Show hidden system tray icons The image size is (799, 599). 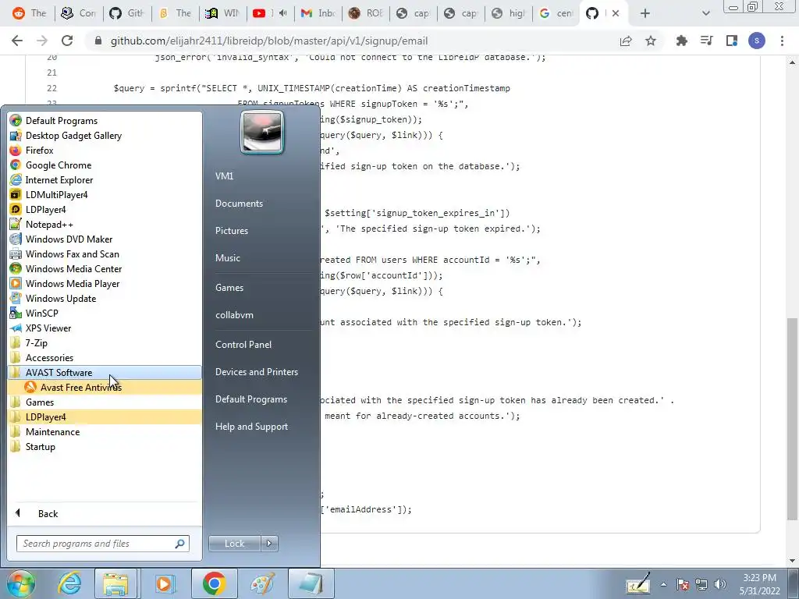(663, 584)
